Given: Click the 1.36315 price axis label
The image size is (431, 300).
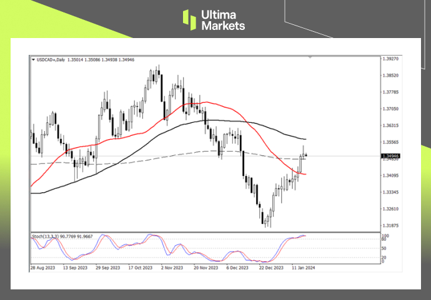Looking at the screenshot, I should point(390,125).
